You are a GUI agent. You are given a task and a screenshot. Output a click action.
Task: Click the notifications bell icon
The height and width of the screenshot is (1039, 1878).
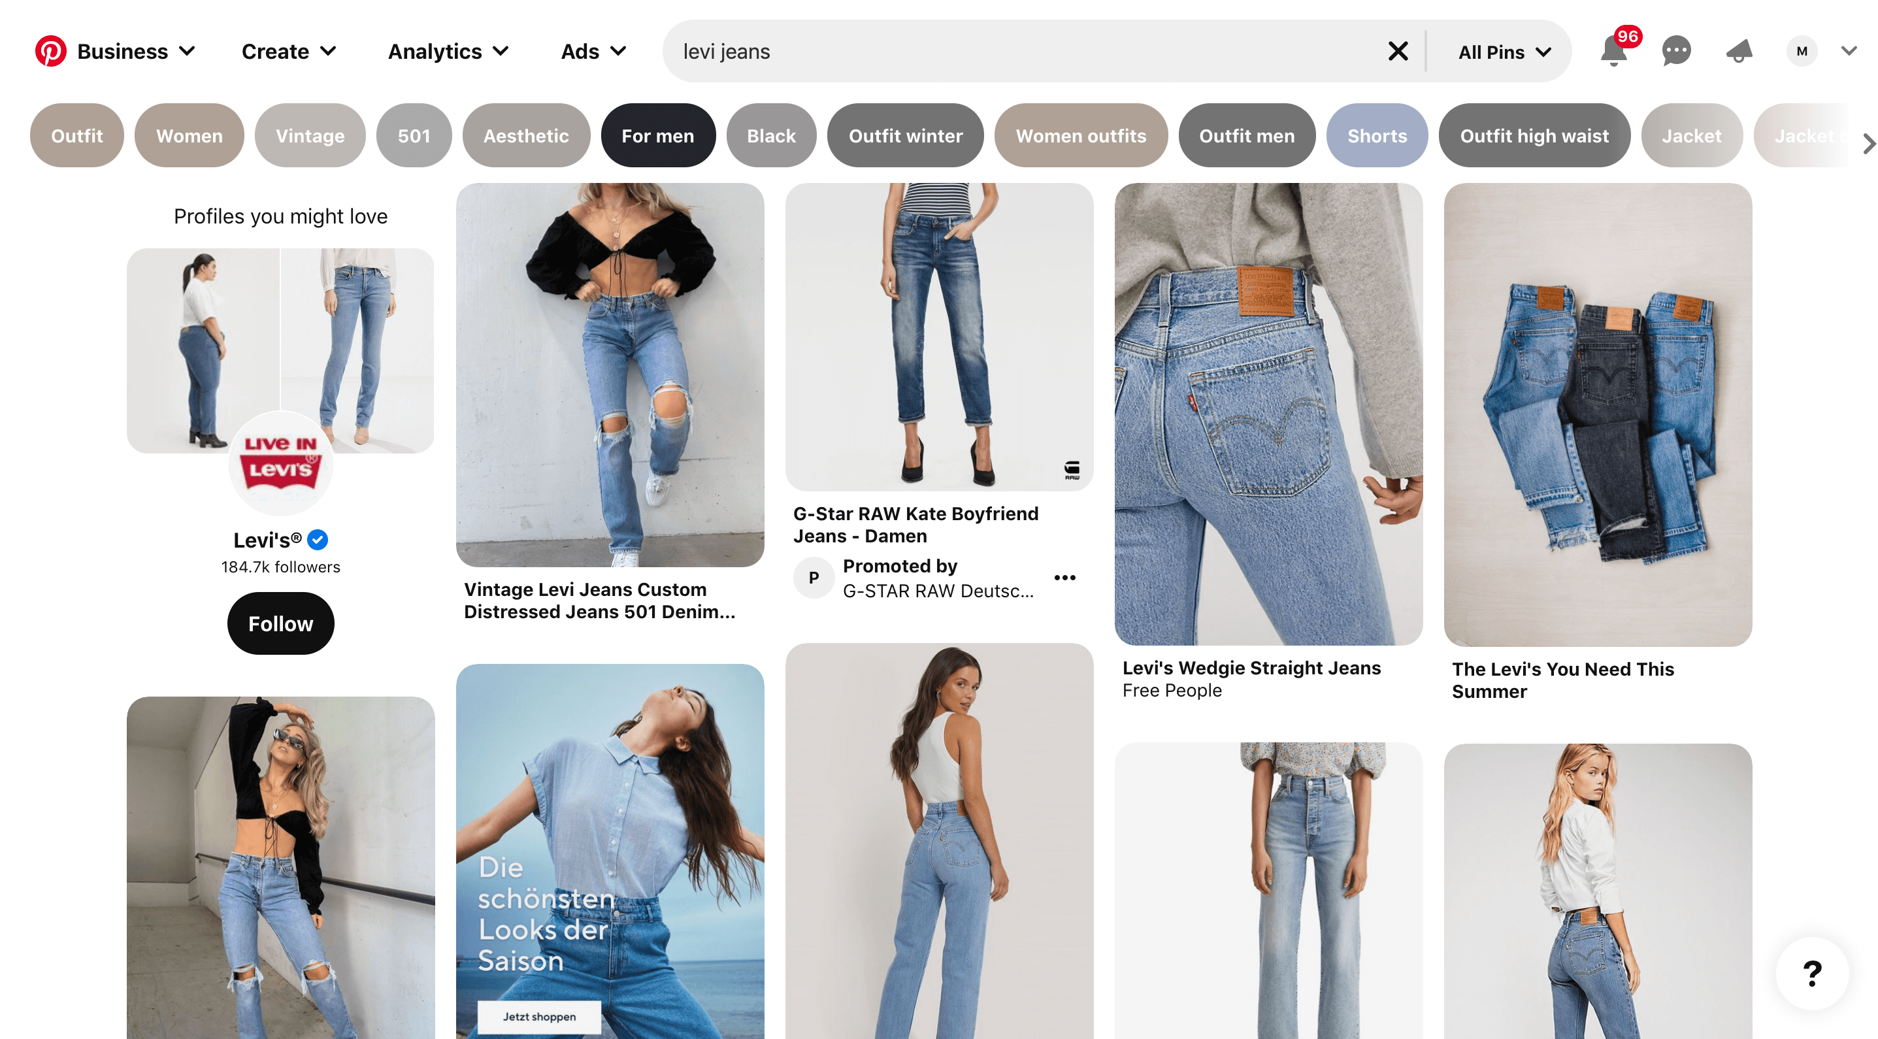tap(1609, 51)
